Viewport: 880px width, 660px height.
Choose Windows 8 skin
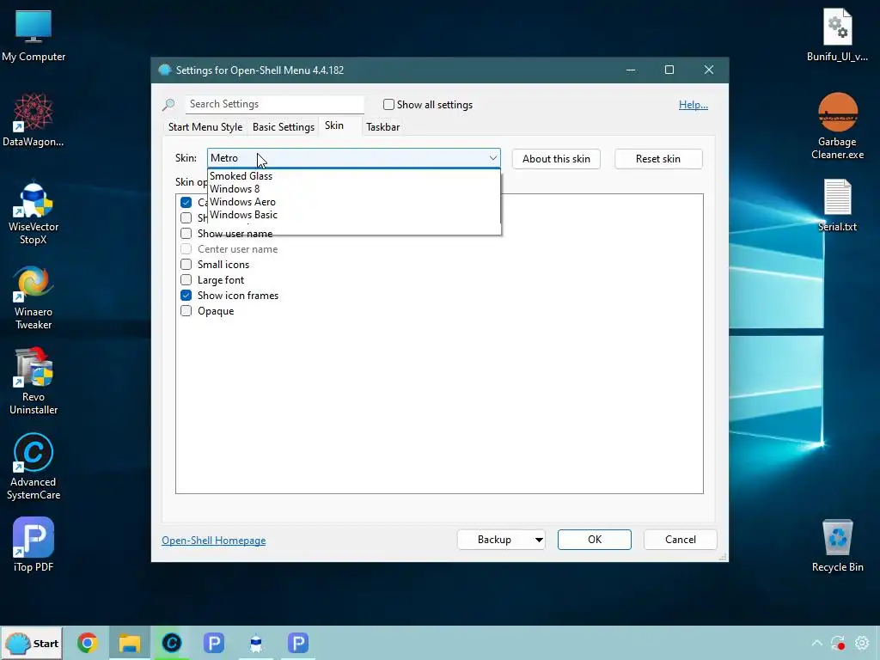click(x=353, y=188)
